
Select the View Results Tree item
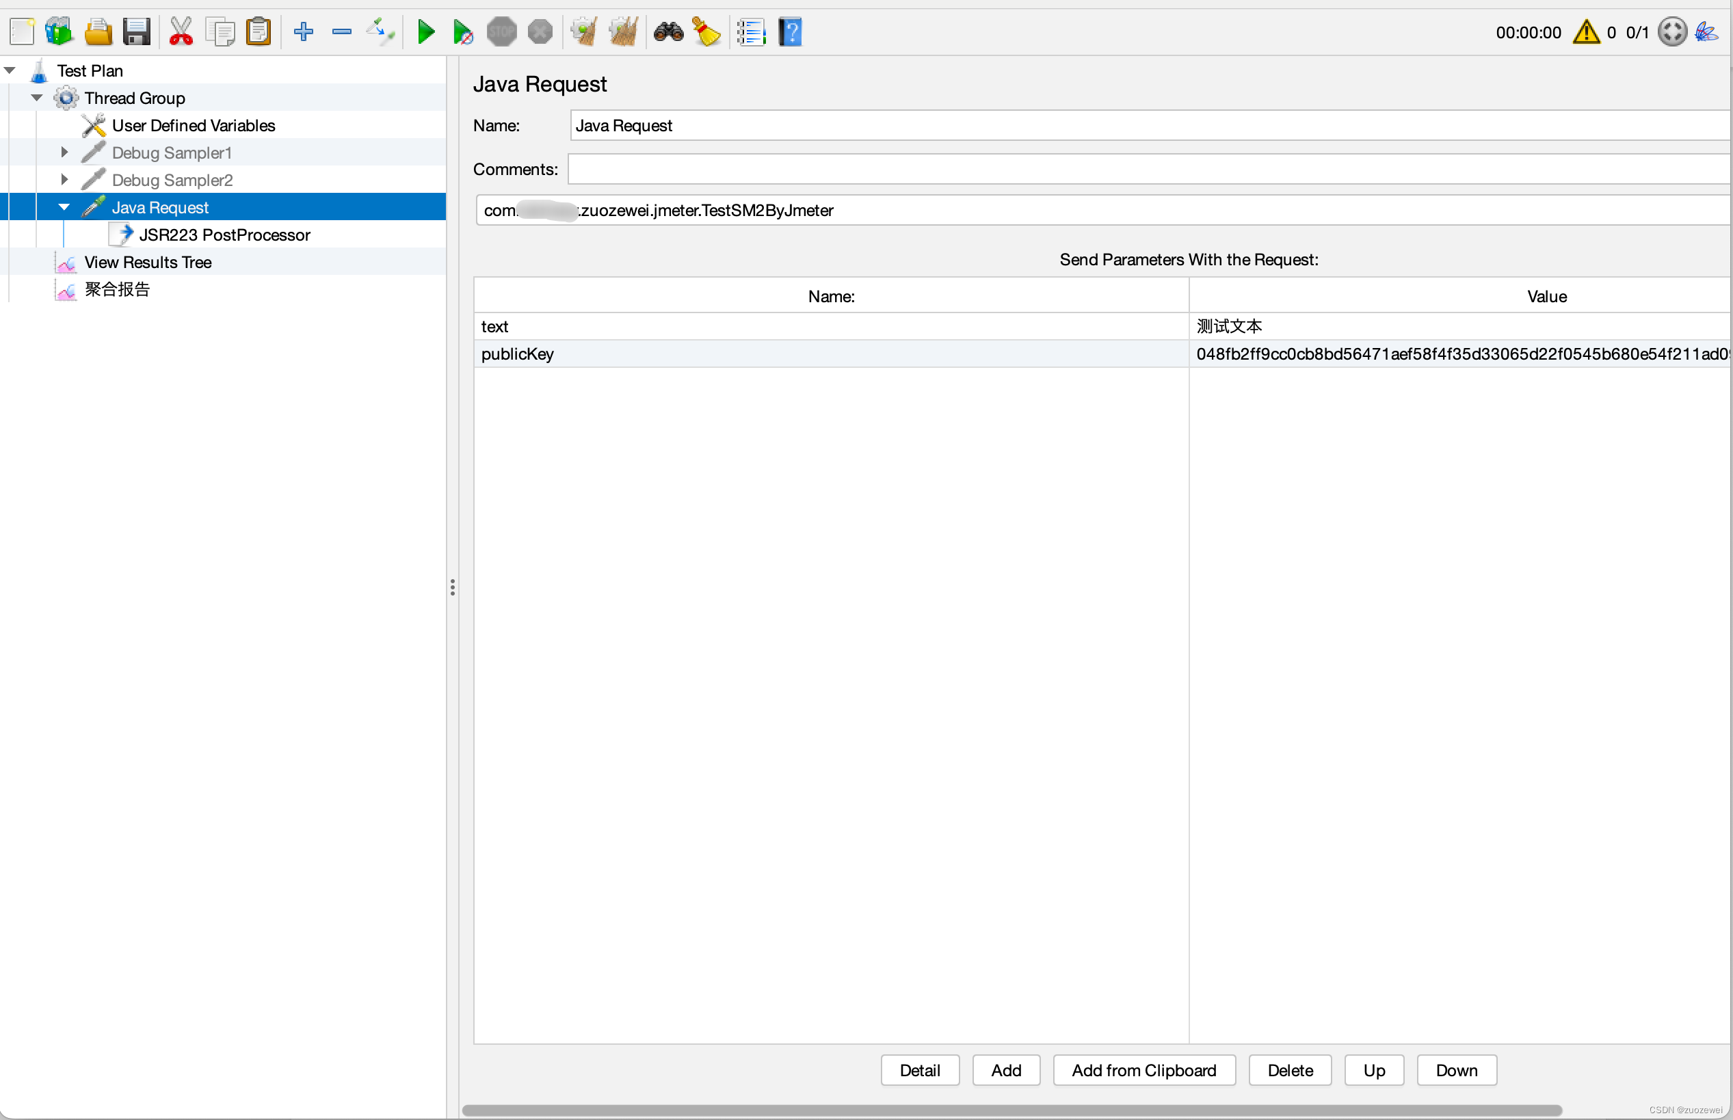coord(148,261)
